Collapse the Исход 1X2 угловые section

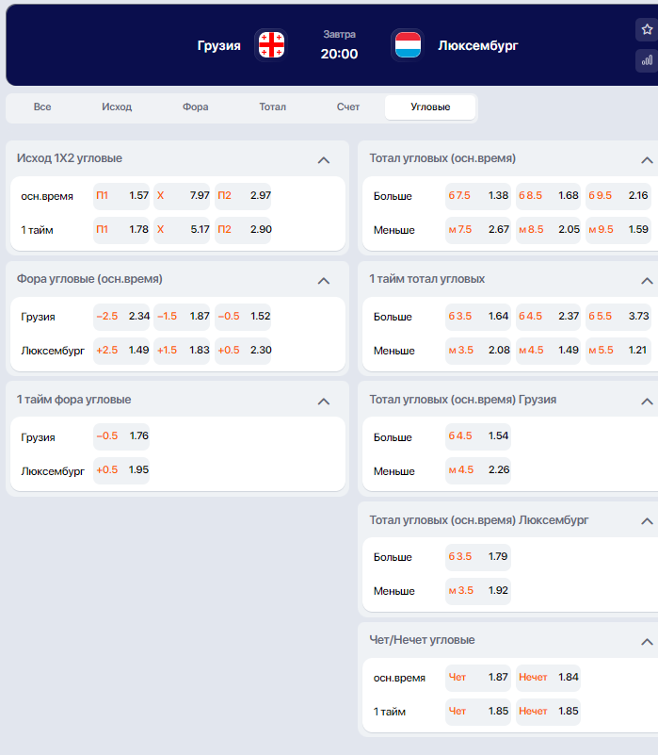(x=324, y=160)
